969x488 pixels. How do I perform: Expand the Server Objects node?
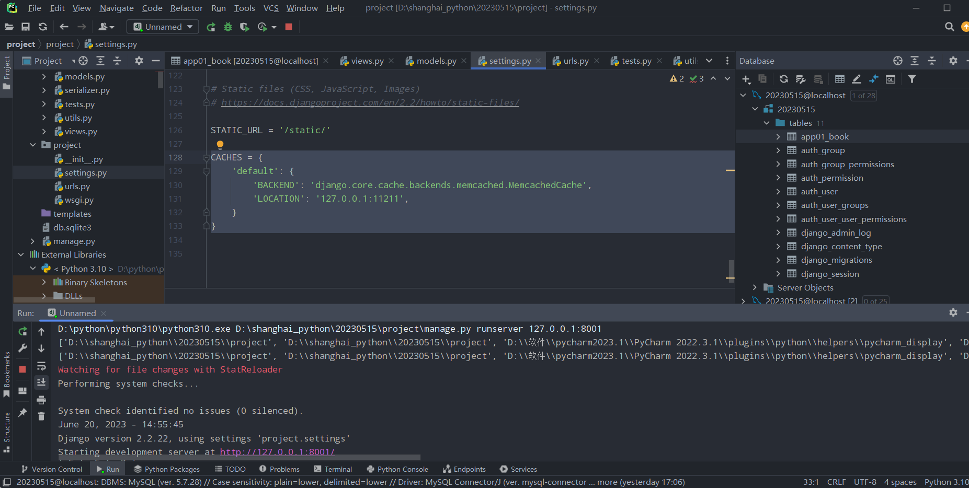755,287
